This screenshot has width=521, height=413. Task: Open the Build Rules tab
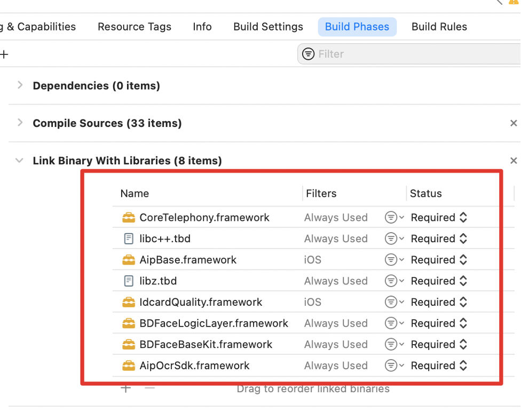(439, 27)
